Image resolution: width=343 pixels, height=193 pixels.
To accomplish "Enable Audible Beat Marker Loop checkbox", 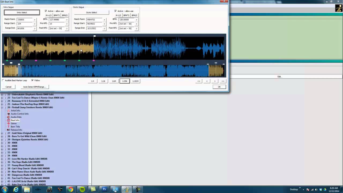I will [x=3, y=80].
